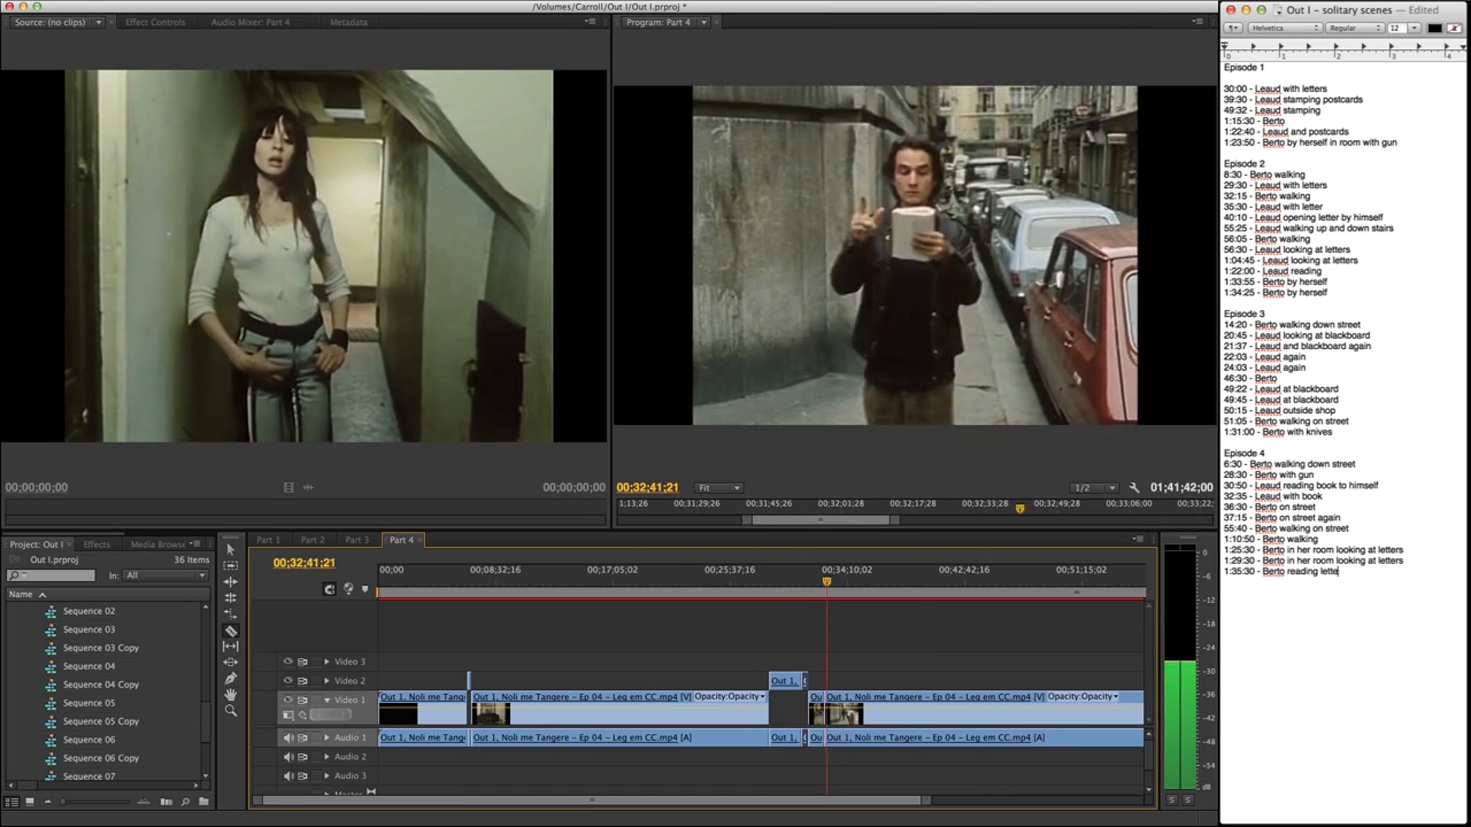Toggle Video 2 track visibility eye
This screenshot has width=1471, height=827.
[287, 681]
